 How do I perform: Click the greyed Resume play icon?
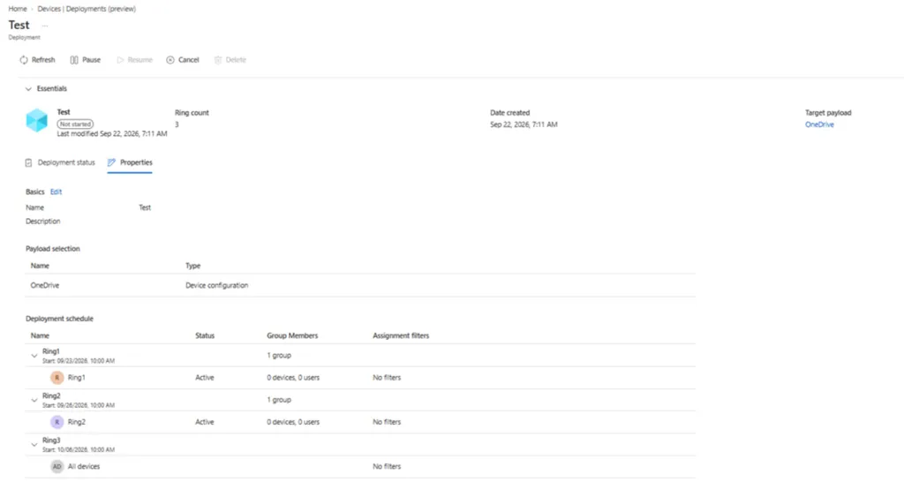point(120,60)
